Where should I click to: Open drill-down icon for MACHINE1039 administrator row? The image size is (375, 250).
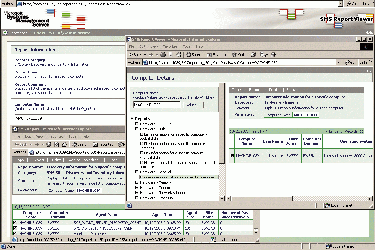point(232,156)
